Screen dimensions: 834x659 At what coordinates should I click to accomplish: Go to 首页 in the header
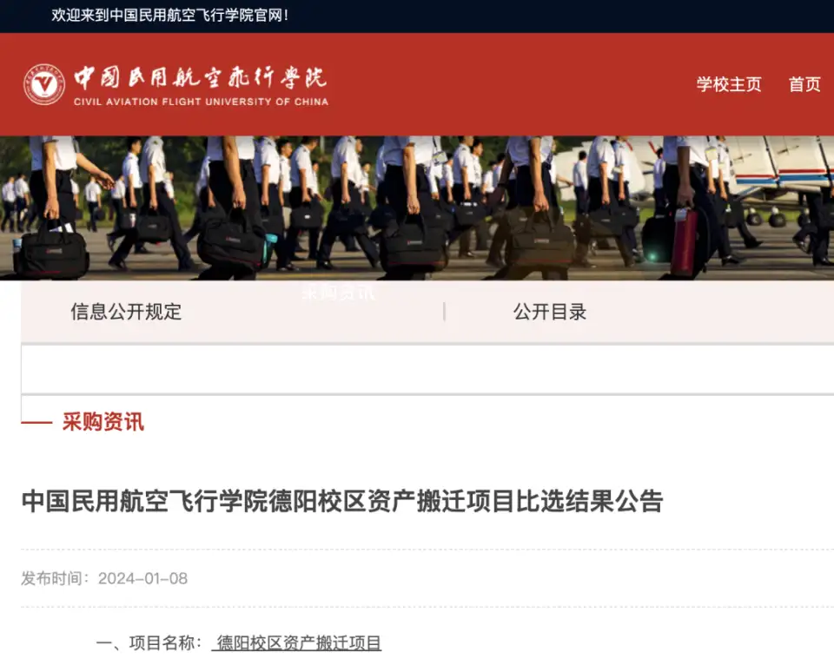point(804,84)
